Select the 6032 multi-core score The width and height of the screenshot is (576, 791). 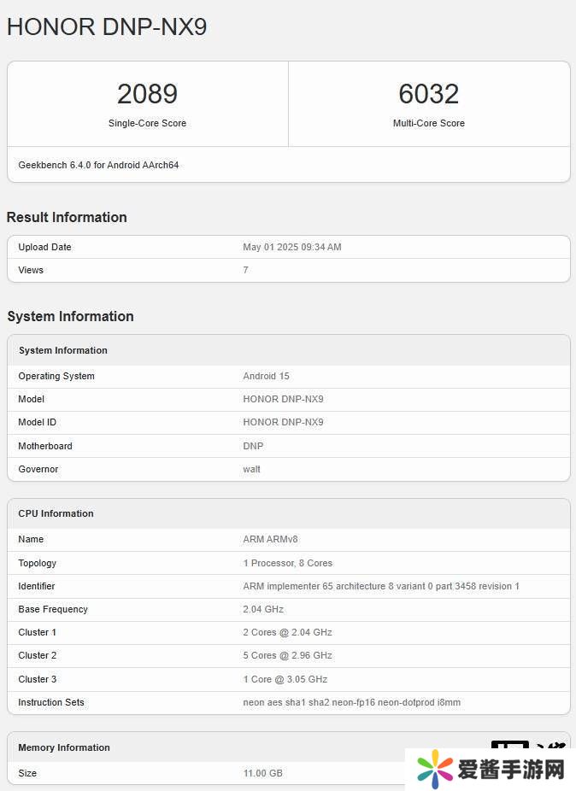coord(429,93)
